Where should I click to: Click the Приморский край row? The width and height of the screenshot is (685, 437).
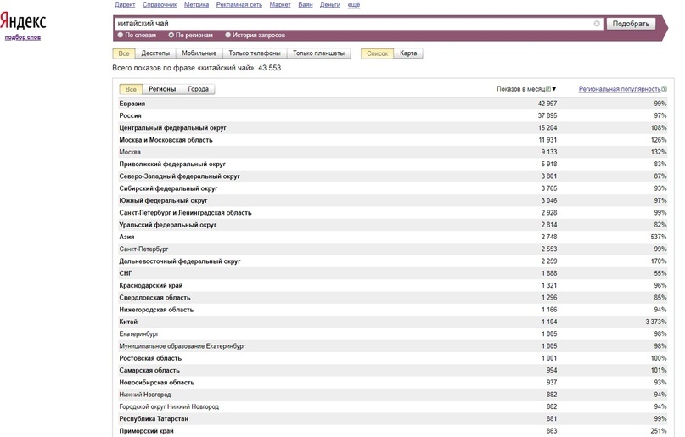(393, 431)
